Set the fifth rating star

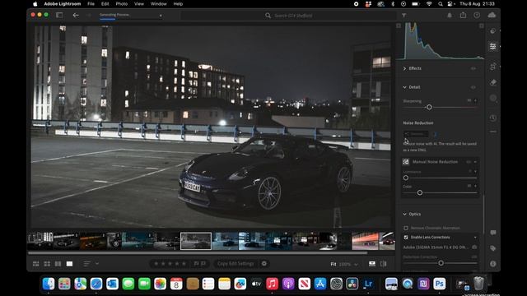tap(184, 264)
